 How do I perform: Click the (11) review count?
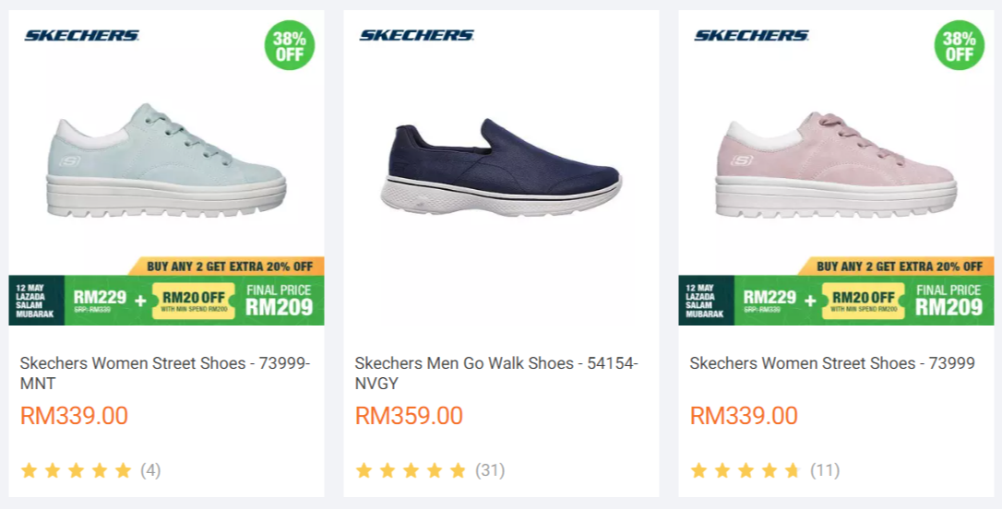[825, 470]
